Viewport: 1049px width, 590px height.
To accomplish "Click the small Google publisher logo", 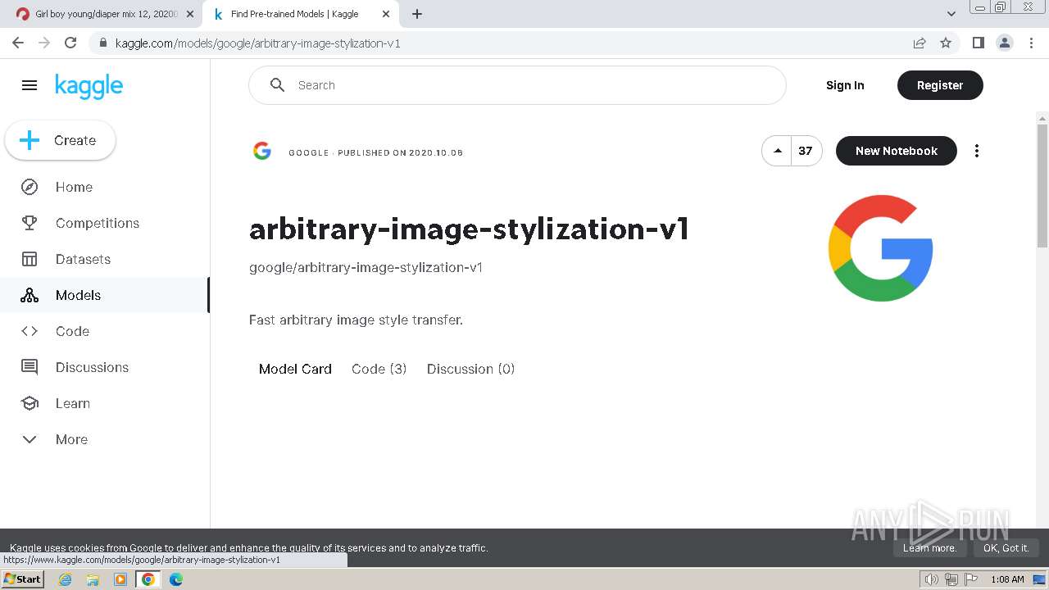I will click(x=262, y=151).
